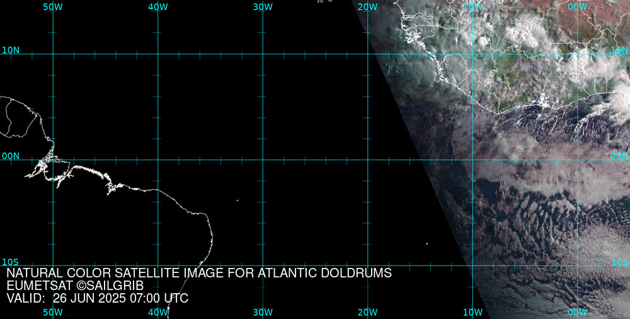Select the 30W label along the bottom edge

pyautogui.click(x=263, y=312)
